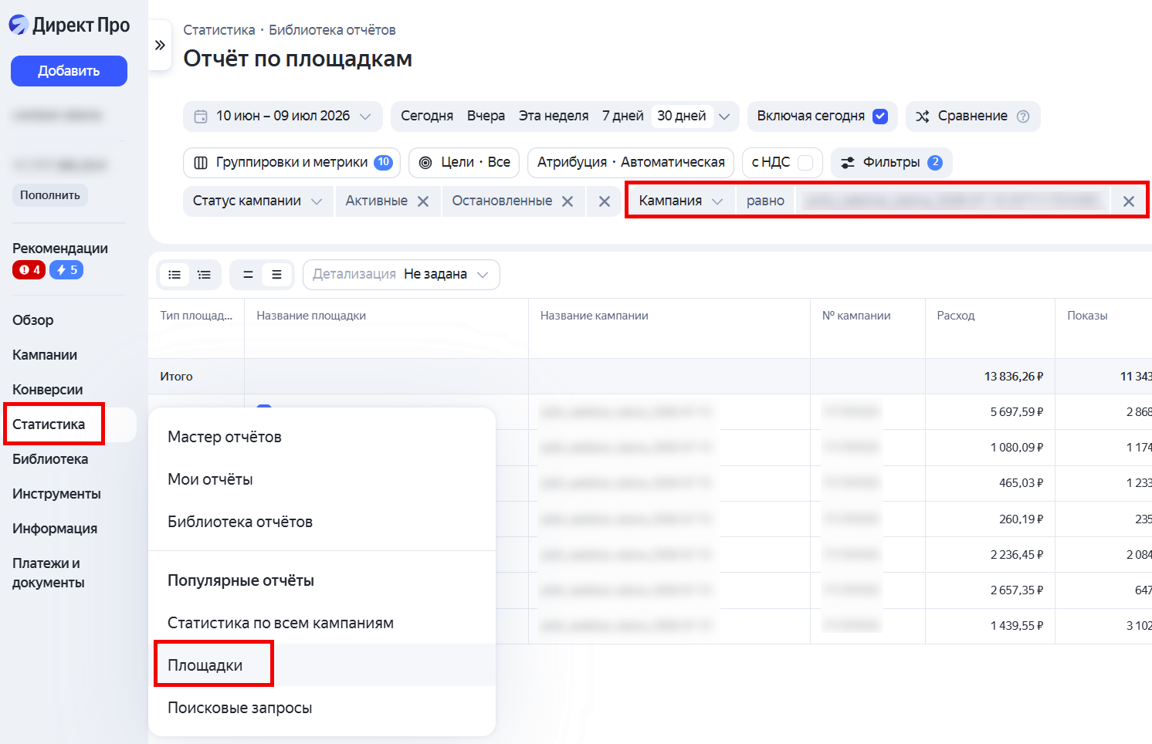The height and width of the screenshot is (744, 1152).
Task: Choose Площадки popular report
Action: tap(322, 665)
